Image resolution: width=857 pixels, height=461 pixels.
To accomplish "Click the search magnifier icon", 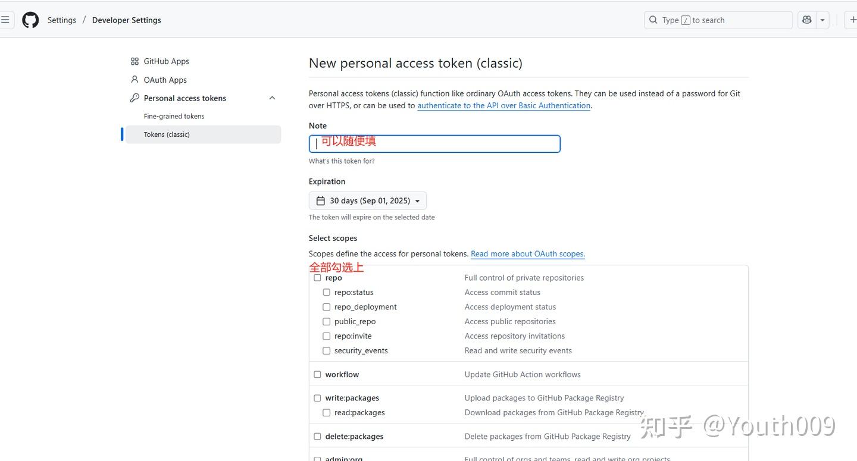I will (653, 20).
